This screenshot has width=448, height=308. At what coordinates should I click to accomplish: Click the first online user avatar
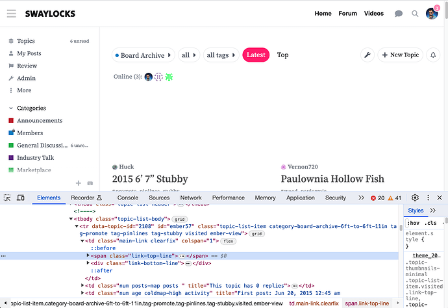(x=148, y=77)
